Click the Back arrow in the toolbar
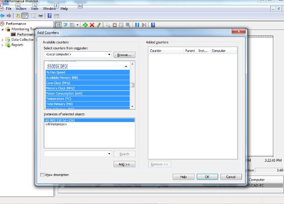Viewport: 284px width, 204px height. [x=3, y=16]
